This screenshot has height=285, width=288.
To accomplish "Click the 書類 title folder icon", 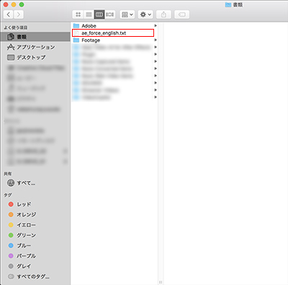I will click(x=228, y=4).
